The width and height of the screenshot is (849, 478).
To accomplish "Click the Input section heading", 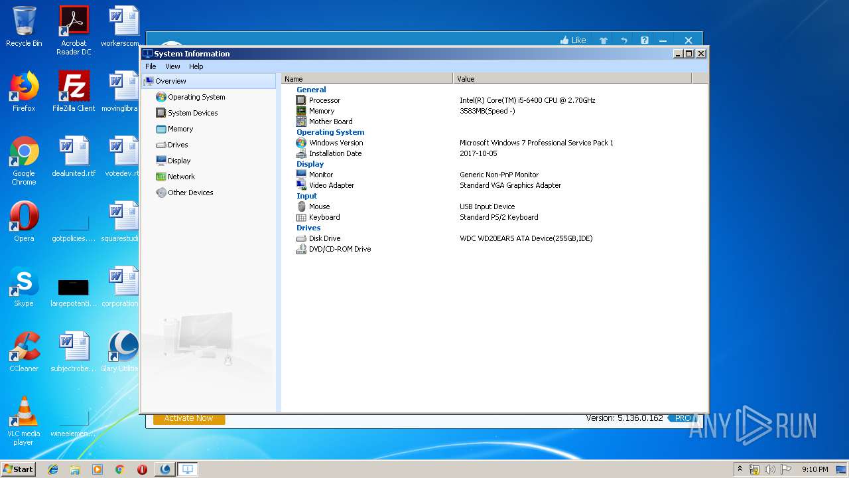I will tap(306, 196).
